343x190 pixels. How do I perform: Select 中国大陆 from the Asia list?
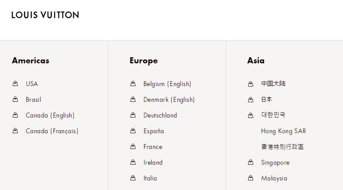pos(273,84)
